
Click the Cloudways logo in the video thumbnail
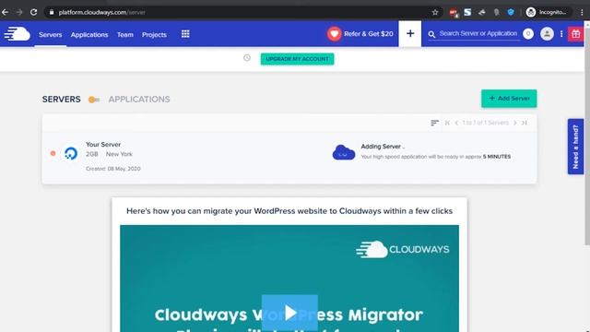tap(402, 249)
